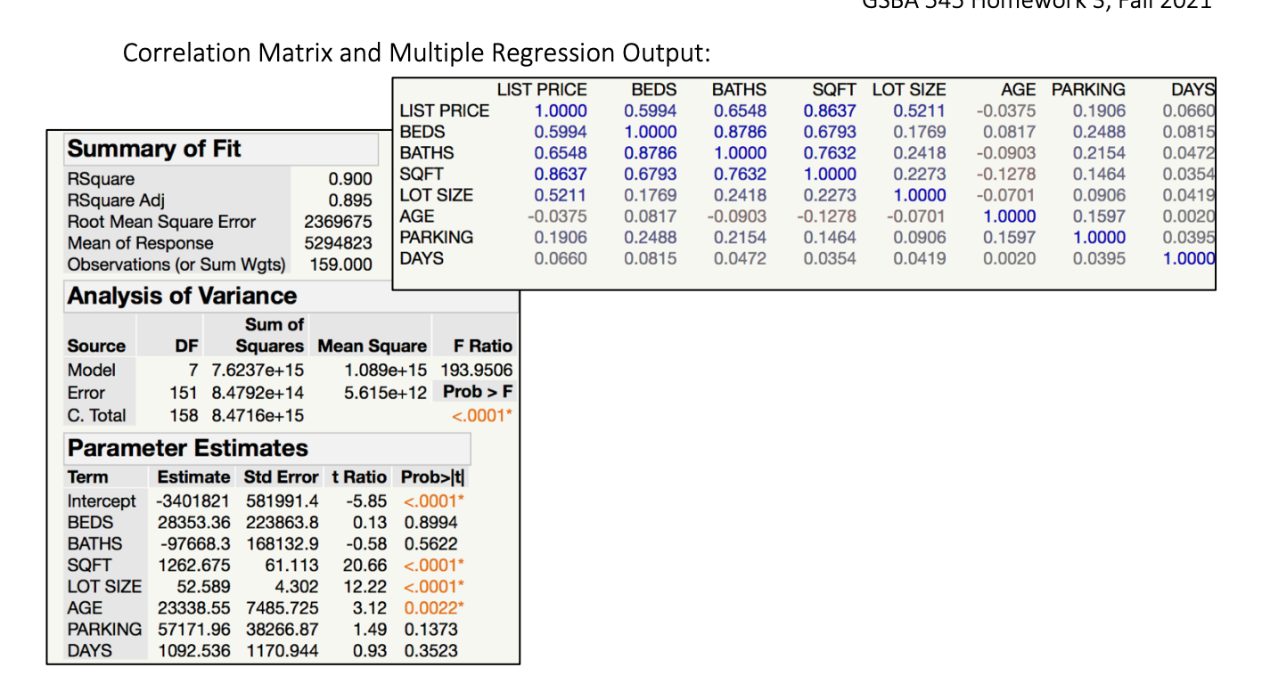The height and width of the screenshot is (684, 1262).
Task: Click the BATHS p-value 0.5622
Action: click(431, 543)
